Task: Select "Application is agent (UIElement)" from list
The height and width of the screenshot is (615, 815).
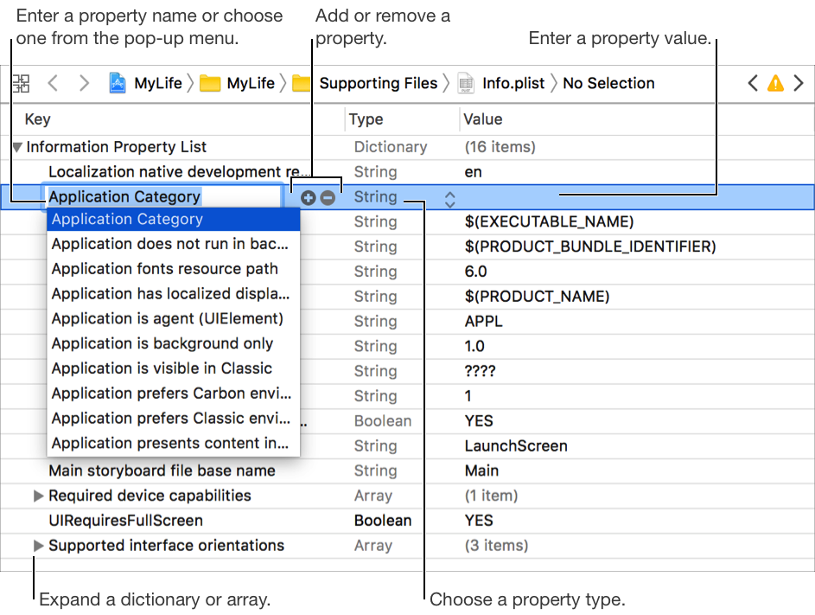Action: [x=167, y=318]
